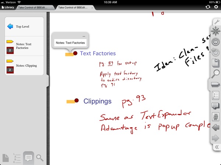Tap the 10:39 AM clock

click(x=110, y=2)
